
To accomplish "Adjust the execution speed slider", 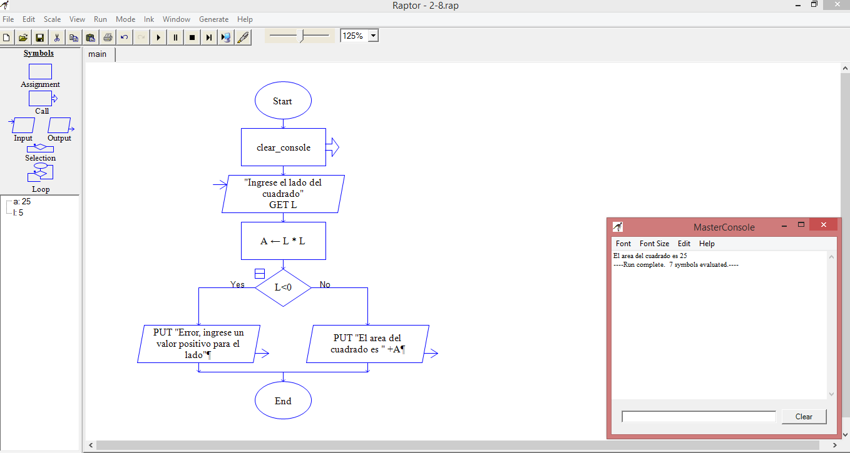I will click(x=301, y=36).
